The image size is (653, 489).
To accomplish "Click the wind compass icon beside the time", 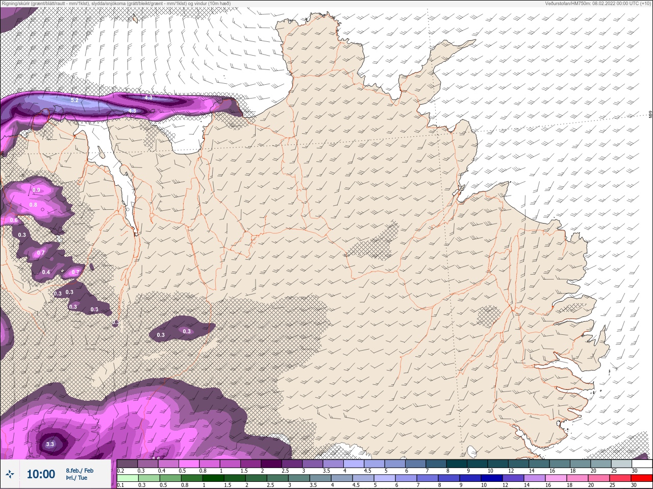I will pyautogui.click(x=10, y=474).
